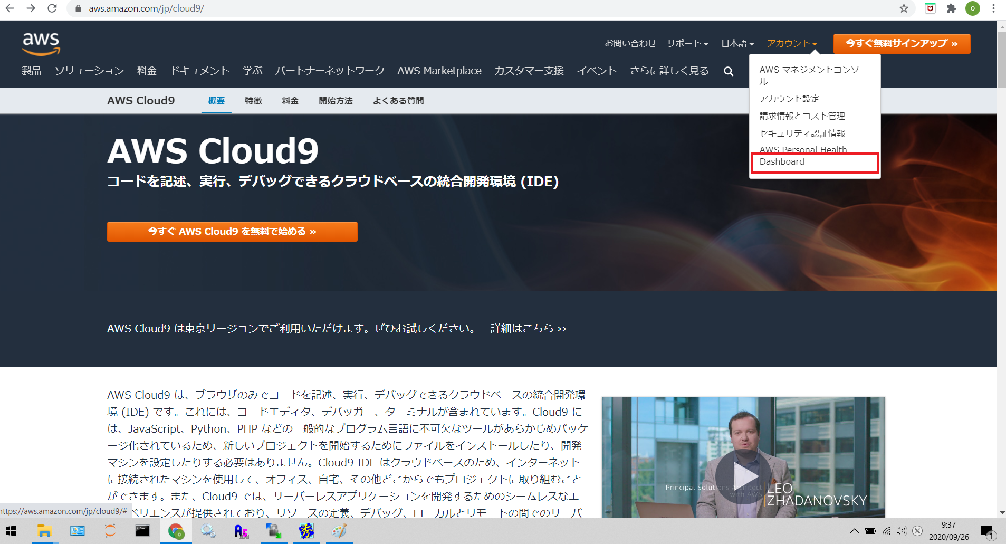
Task: Select AWS マネジメントコンソール menu entry
Action: (813, 75)
